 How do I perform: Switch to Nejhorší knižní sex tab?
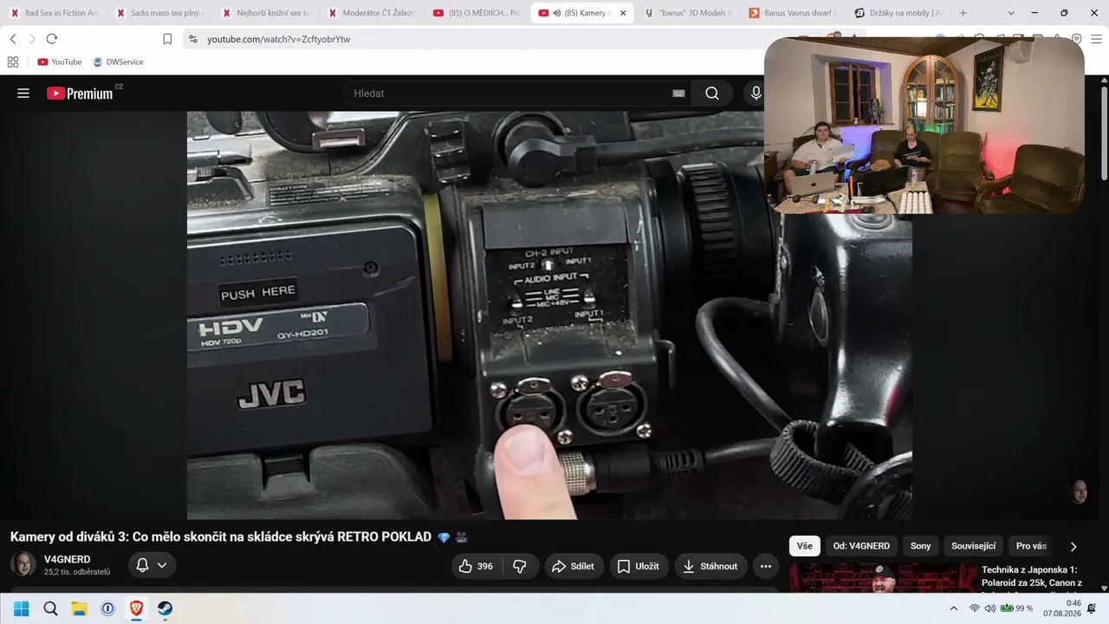(265, 13)
